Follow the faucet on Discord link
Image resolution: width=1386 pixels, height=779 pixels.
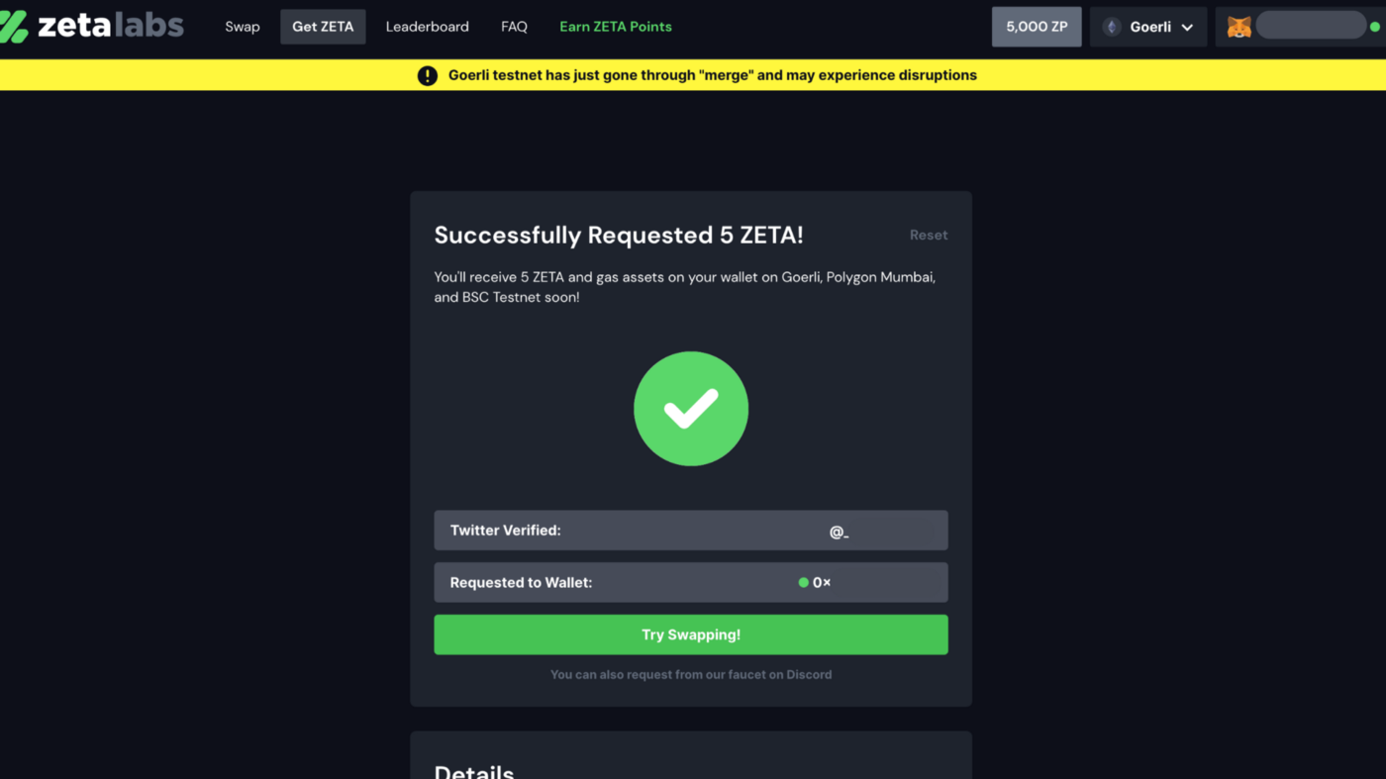(x=691, y=674)
